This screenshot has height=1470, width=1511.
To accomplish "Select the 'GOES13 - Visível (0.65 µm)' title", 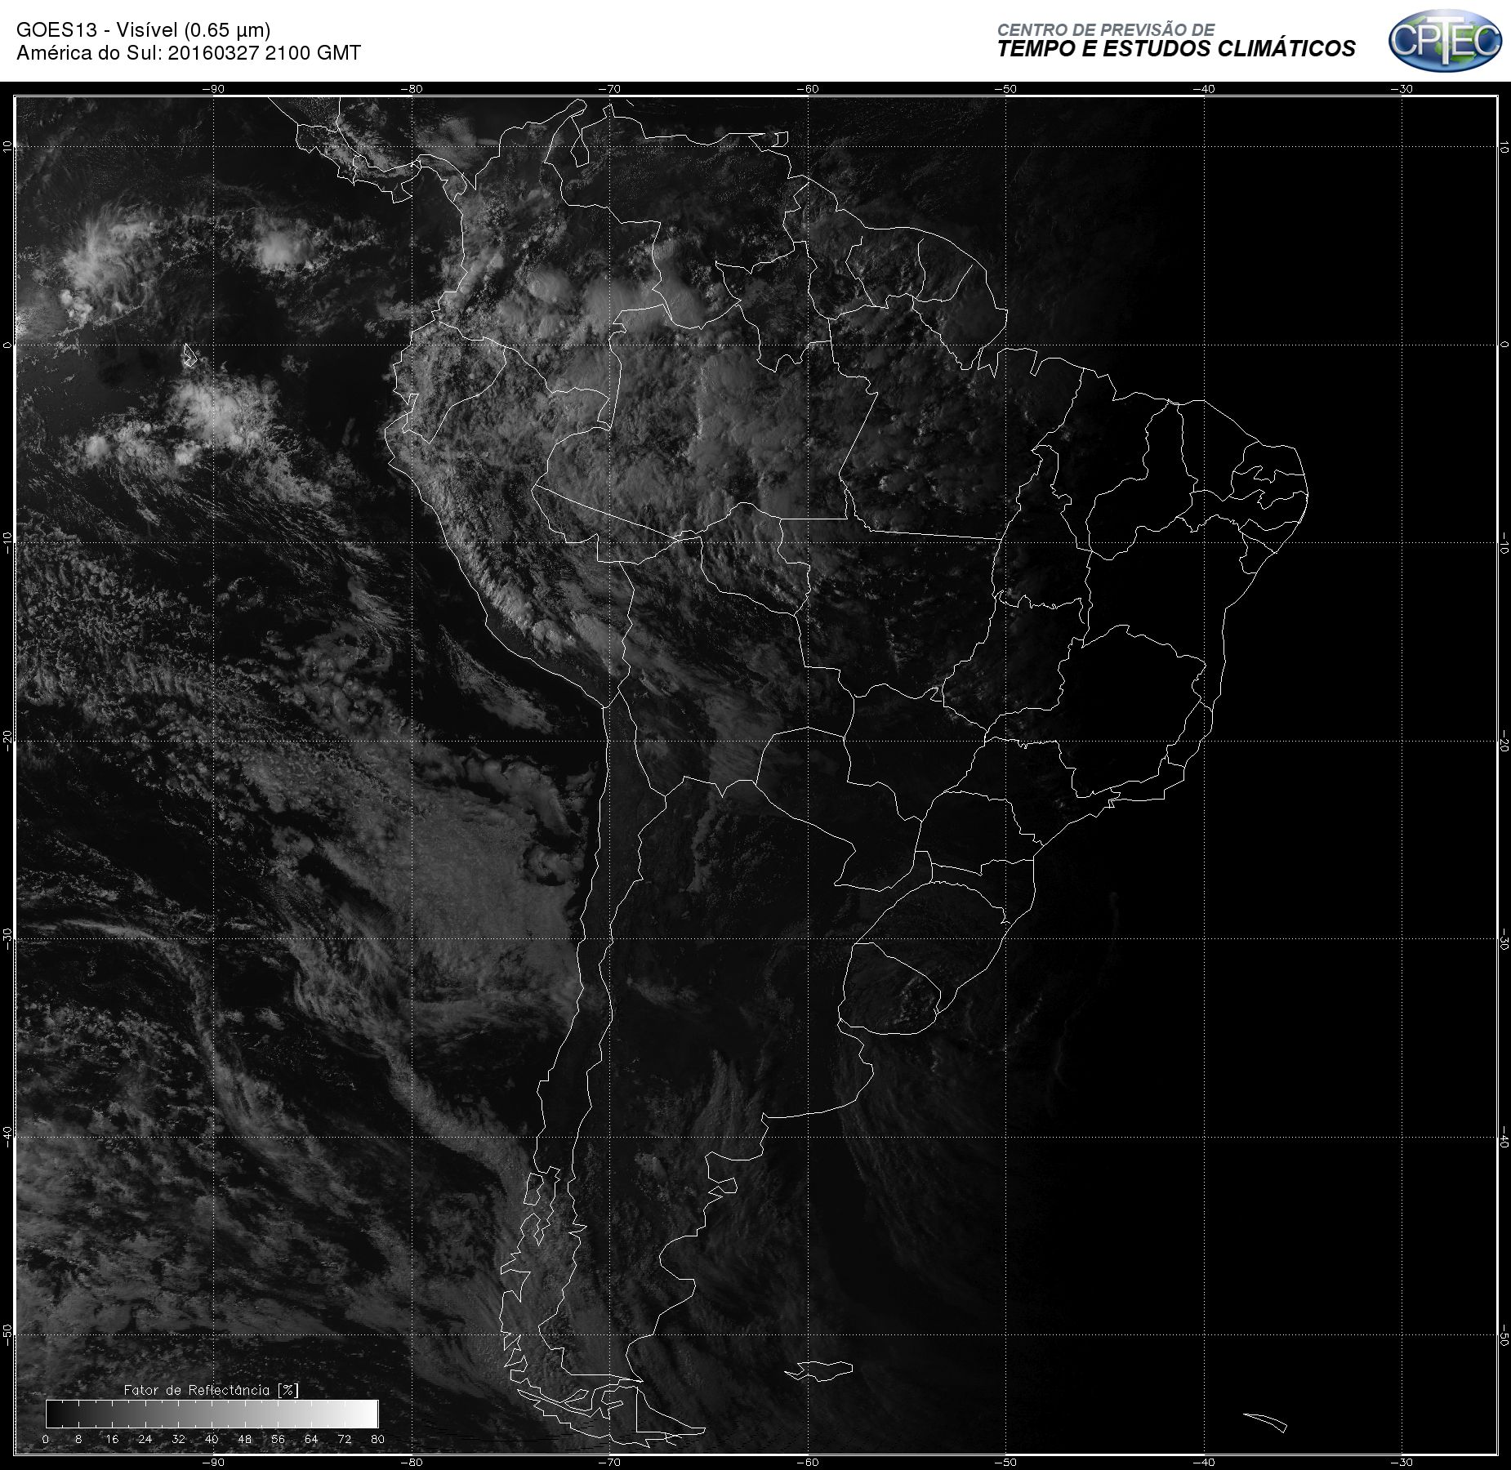I will click(x=144, y=30).
